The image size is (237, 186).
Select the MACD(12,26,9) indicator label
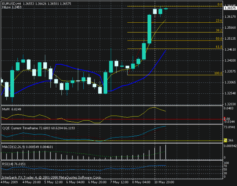coord(28,147)
